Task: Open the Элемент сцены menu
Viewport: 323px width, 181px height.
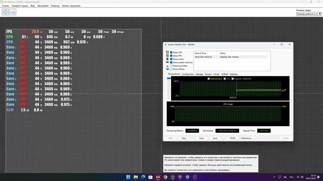Action: click(x=20, y=6)
